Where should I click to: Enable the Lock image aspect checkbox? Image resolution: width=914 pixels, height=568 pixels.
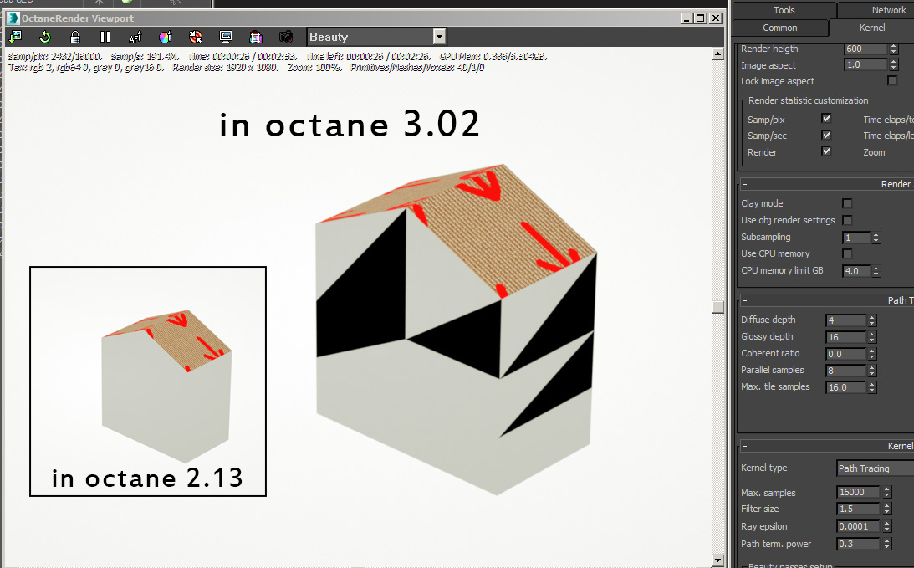[x=892, y=80]
